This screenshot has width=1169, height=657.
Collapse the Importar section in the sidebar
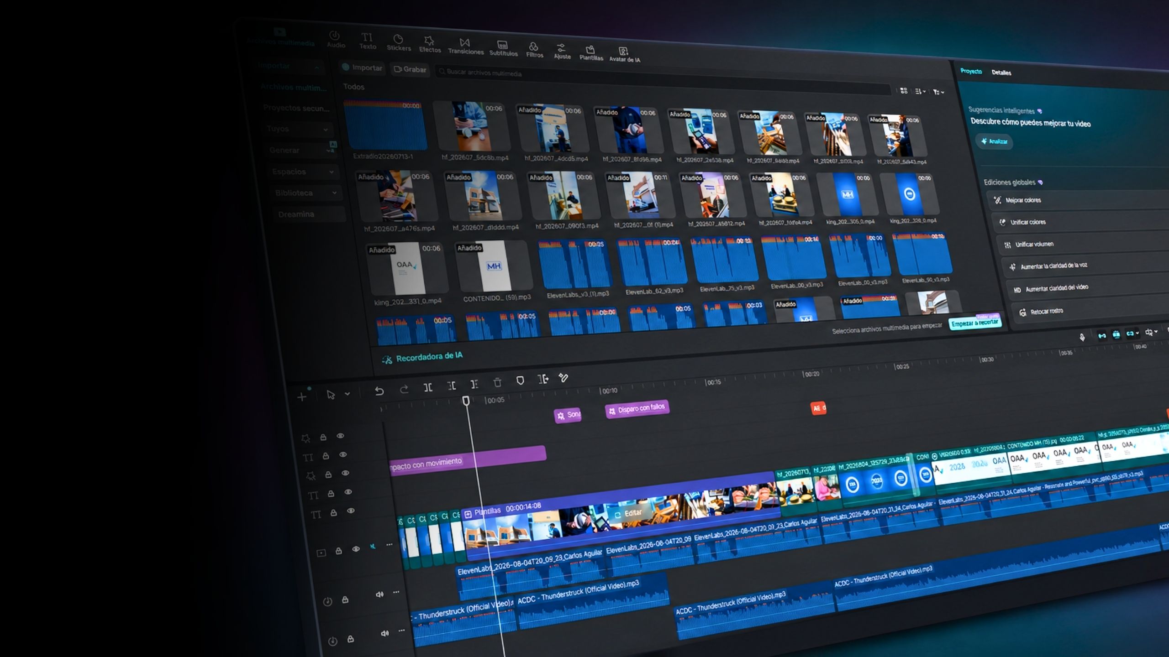pos(317,67)
